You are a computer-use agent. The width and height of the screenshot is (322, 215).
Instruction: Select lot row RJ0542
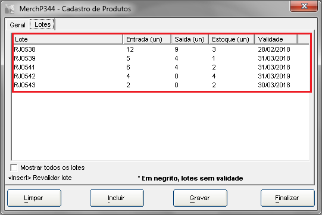click(x=161, y=76)
